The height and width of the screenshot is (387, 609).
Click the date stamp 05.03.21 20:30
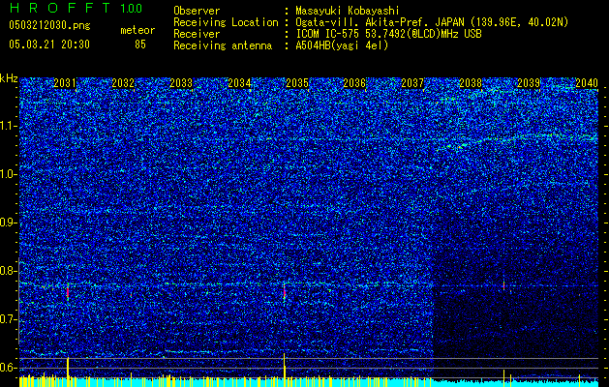point(49,45)
